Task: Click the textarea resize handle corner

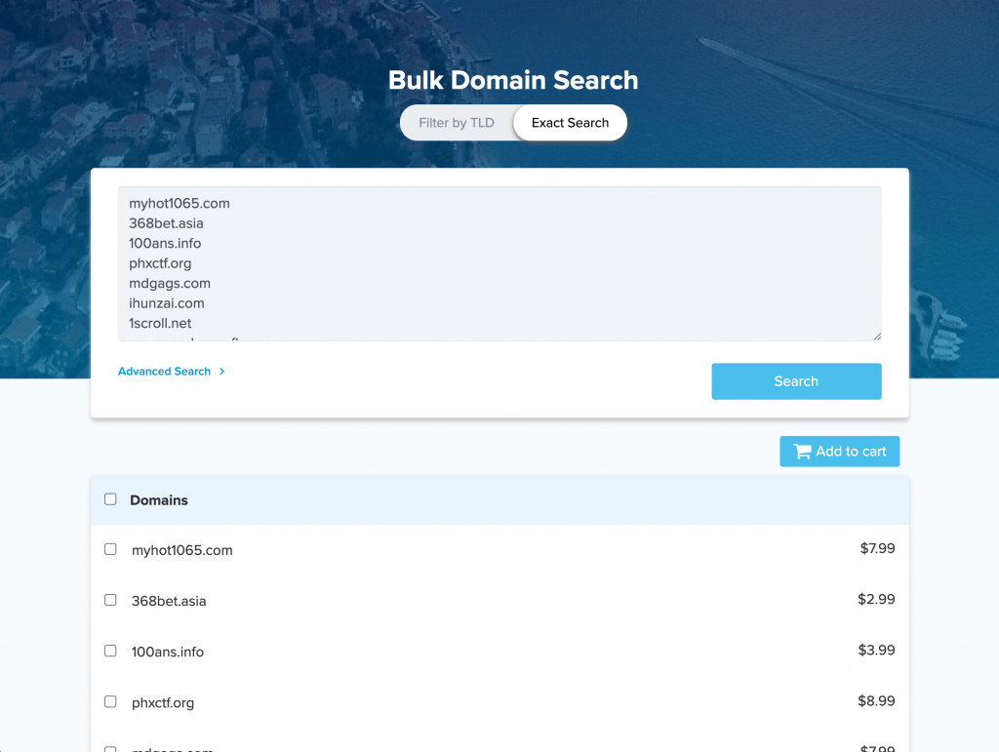Action: (x=877, y=336)
